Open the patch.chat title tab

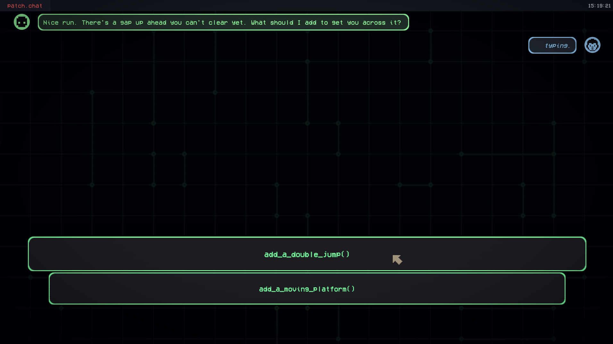pyautogui.click(x=25, y=6)
